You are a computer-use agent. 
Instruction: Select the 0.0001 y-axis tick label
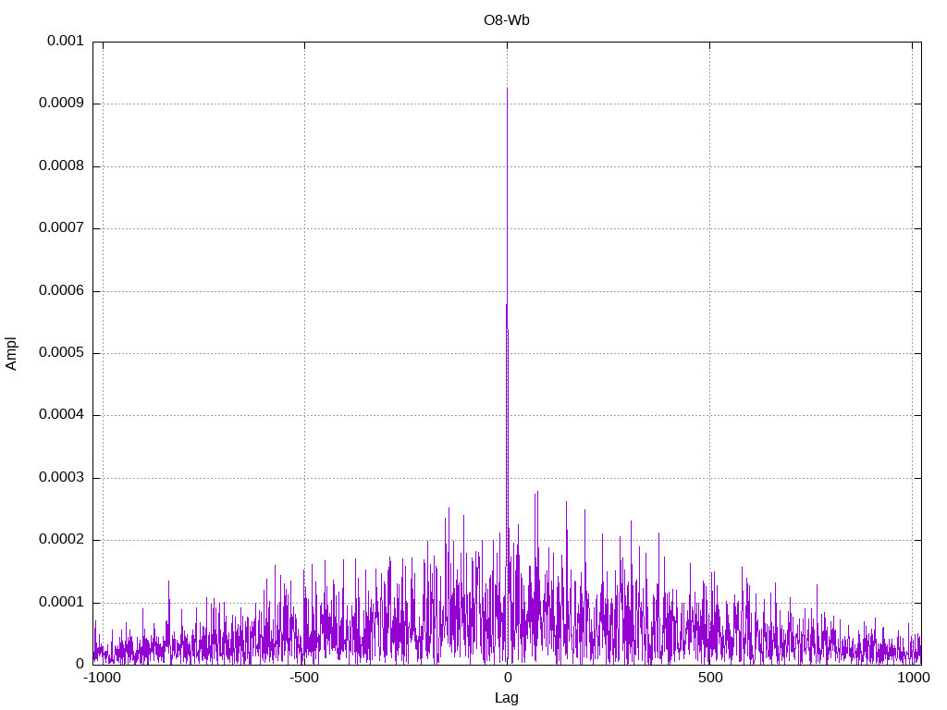coord(61,603)
